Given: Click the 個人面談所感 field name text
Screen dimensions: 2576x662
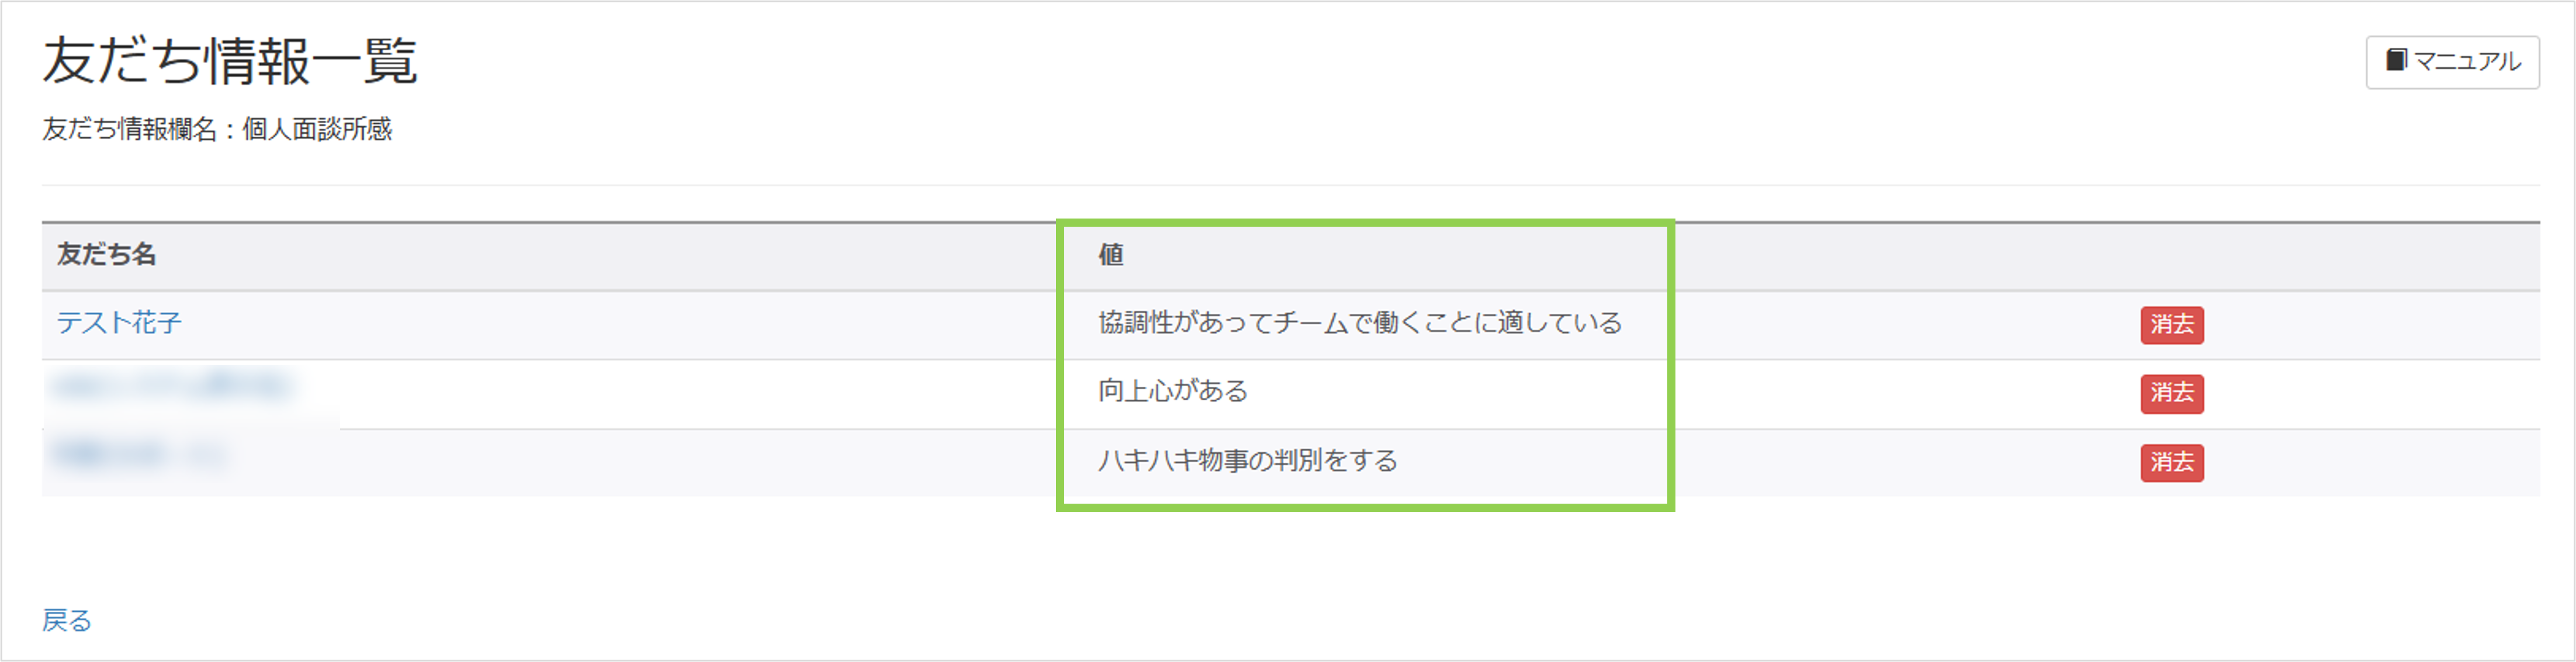Looking at the screenshot, I should [x=317, y=129].
